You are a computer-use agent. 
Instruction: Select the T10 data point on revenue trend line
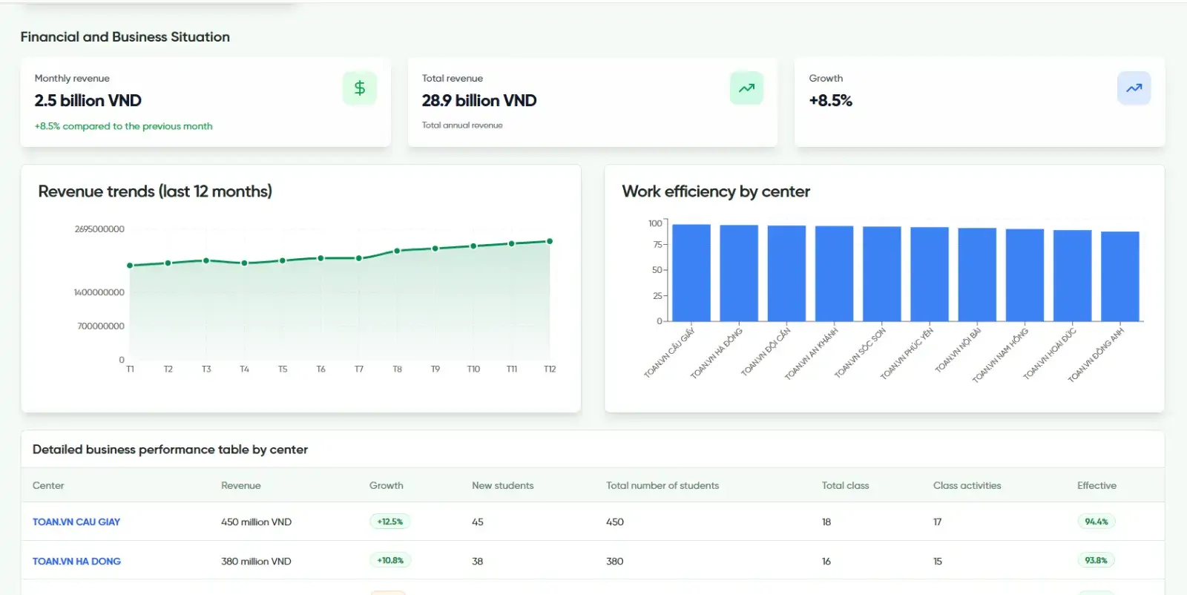(x=473, y=246)
